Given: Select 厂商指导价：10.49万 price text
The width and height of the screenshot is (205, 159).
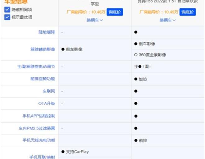Looking at the screenshot, I should pyautogui.click(x=159, y=12).
